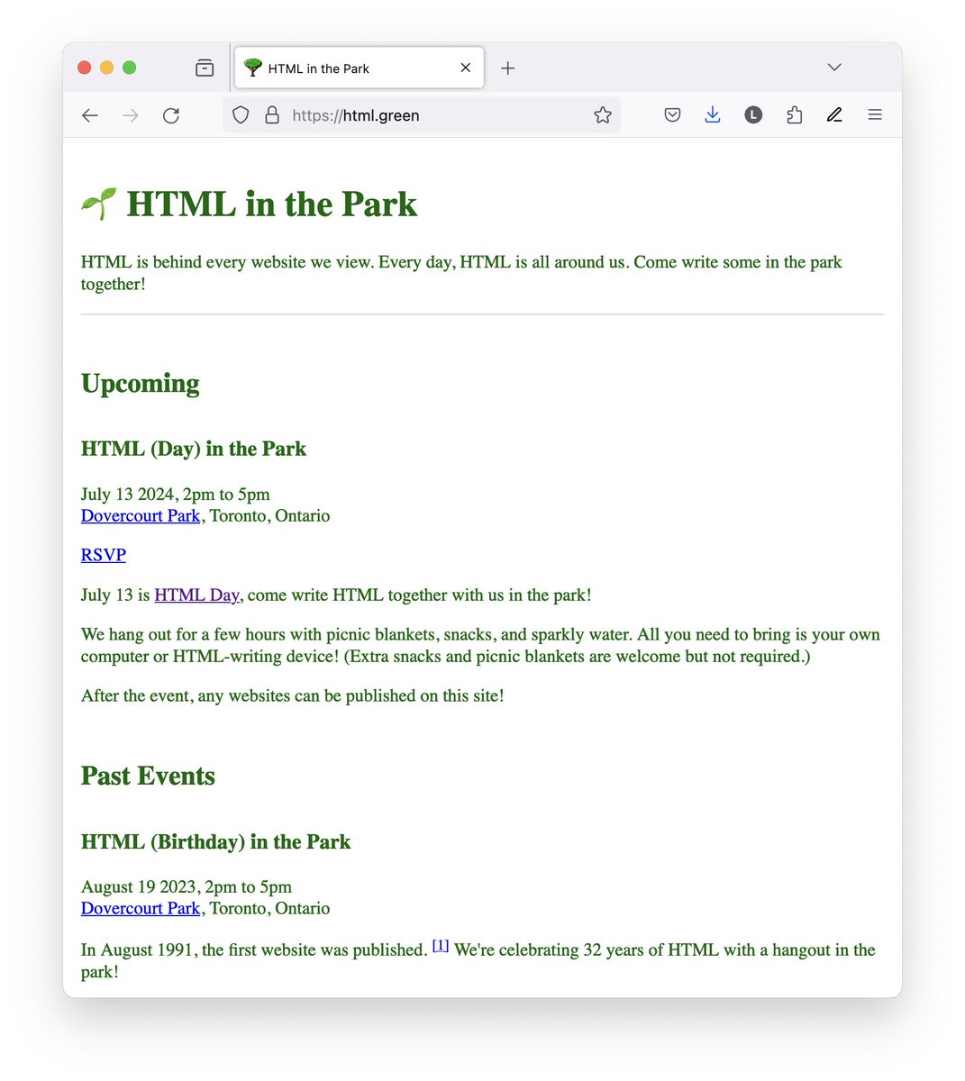Click the HTML Day link
Image resolution: width=965 pixels, height=1081 pixels.
coord(196,595)
